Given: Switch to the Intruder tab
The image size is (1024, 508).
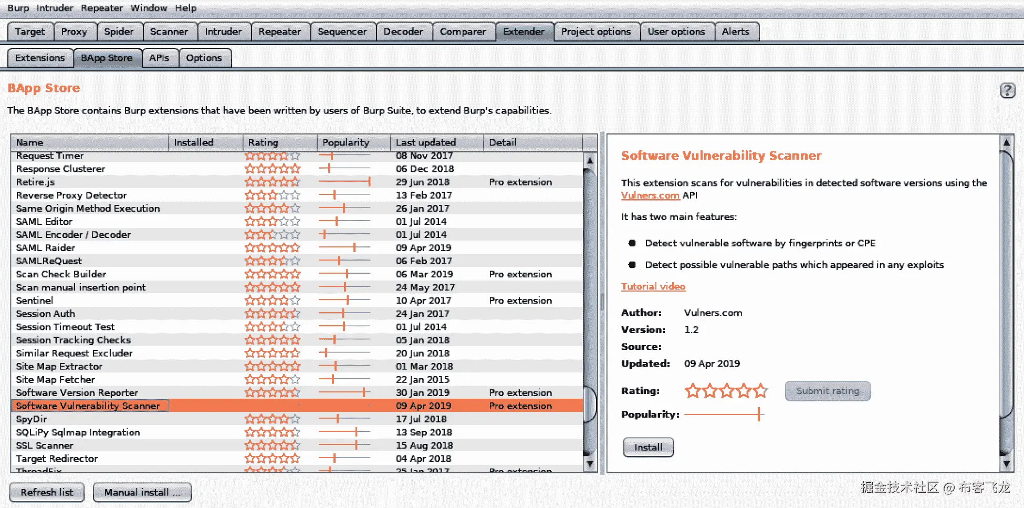Looking at the screenshot, I should coord(223,32).
